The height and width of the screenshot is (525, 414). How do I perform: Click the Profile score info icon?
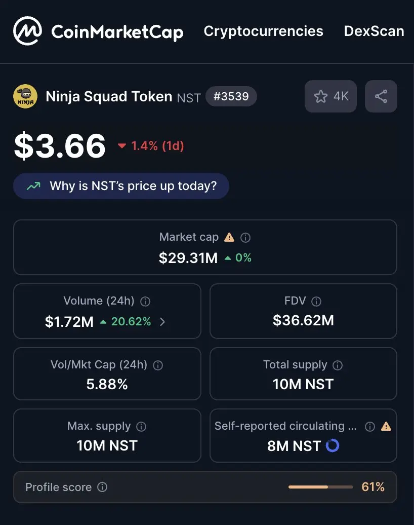click(102, 487)
